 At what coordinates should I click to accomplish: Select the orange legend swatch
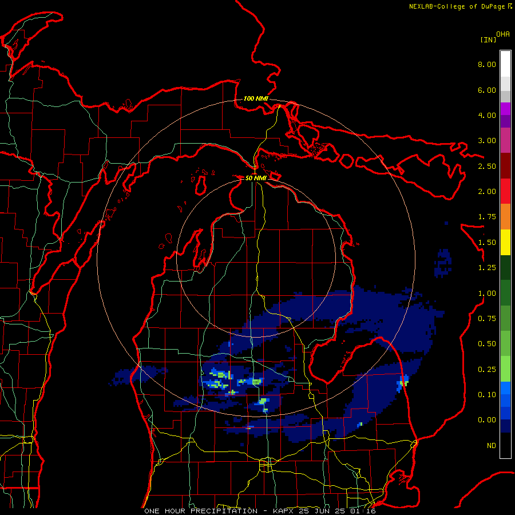(505, 217)
